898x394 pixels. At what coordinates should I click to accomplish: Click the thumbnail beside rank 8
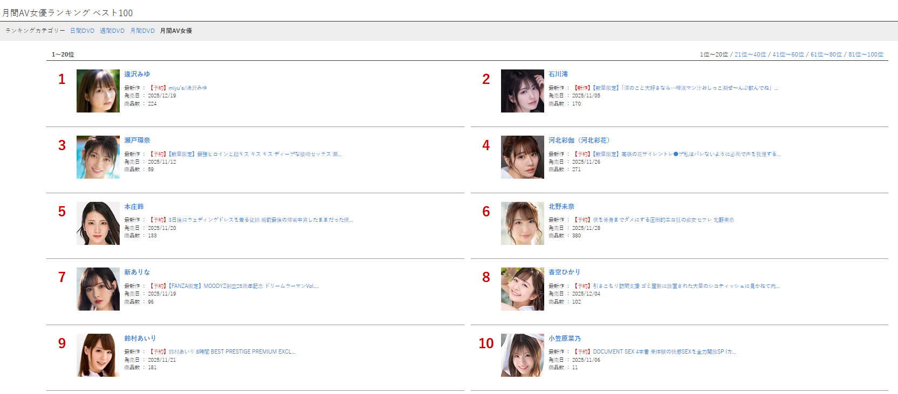tap(522, 289)
